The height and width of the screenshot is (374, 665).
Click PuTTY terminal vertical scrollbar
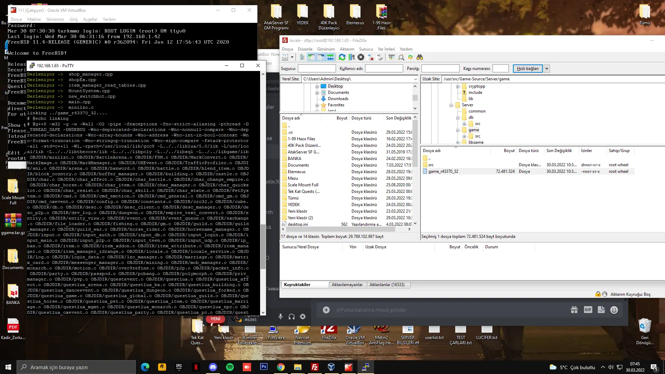(x=263, y=247)
